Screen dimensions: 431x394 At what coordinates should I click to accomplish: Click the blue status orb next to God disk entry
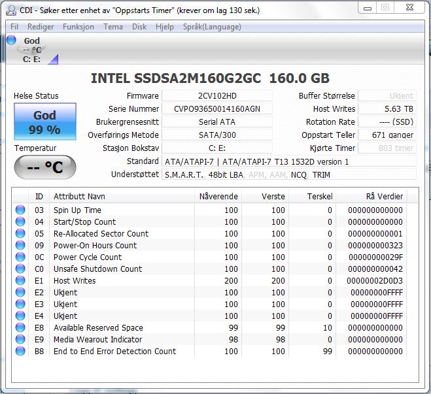coord(11,40)
